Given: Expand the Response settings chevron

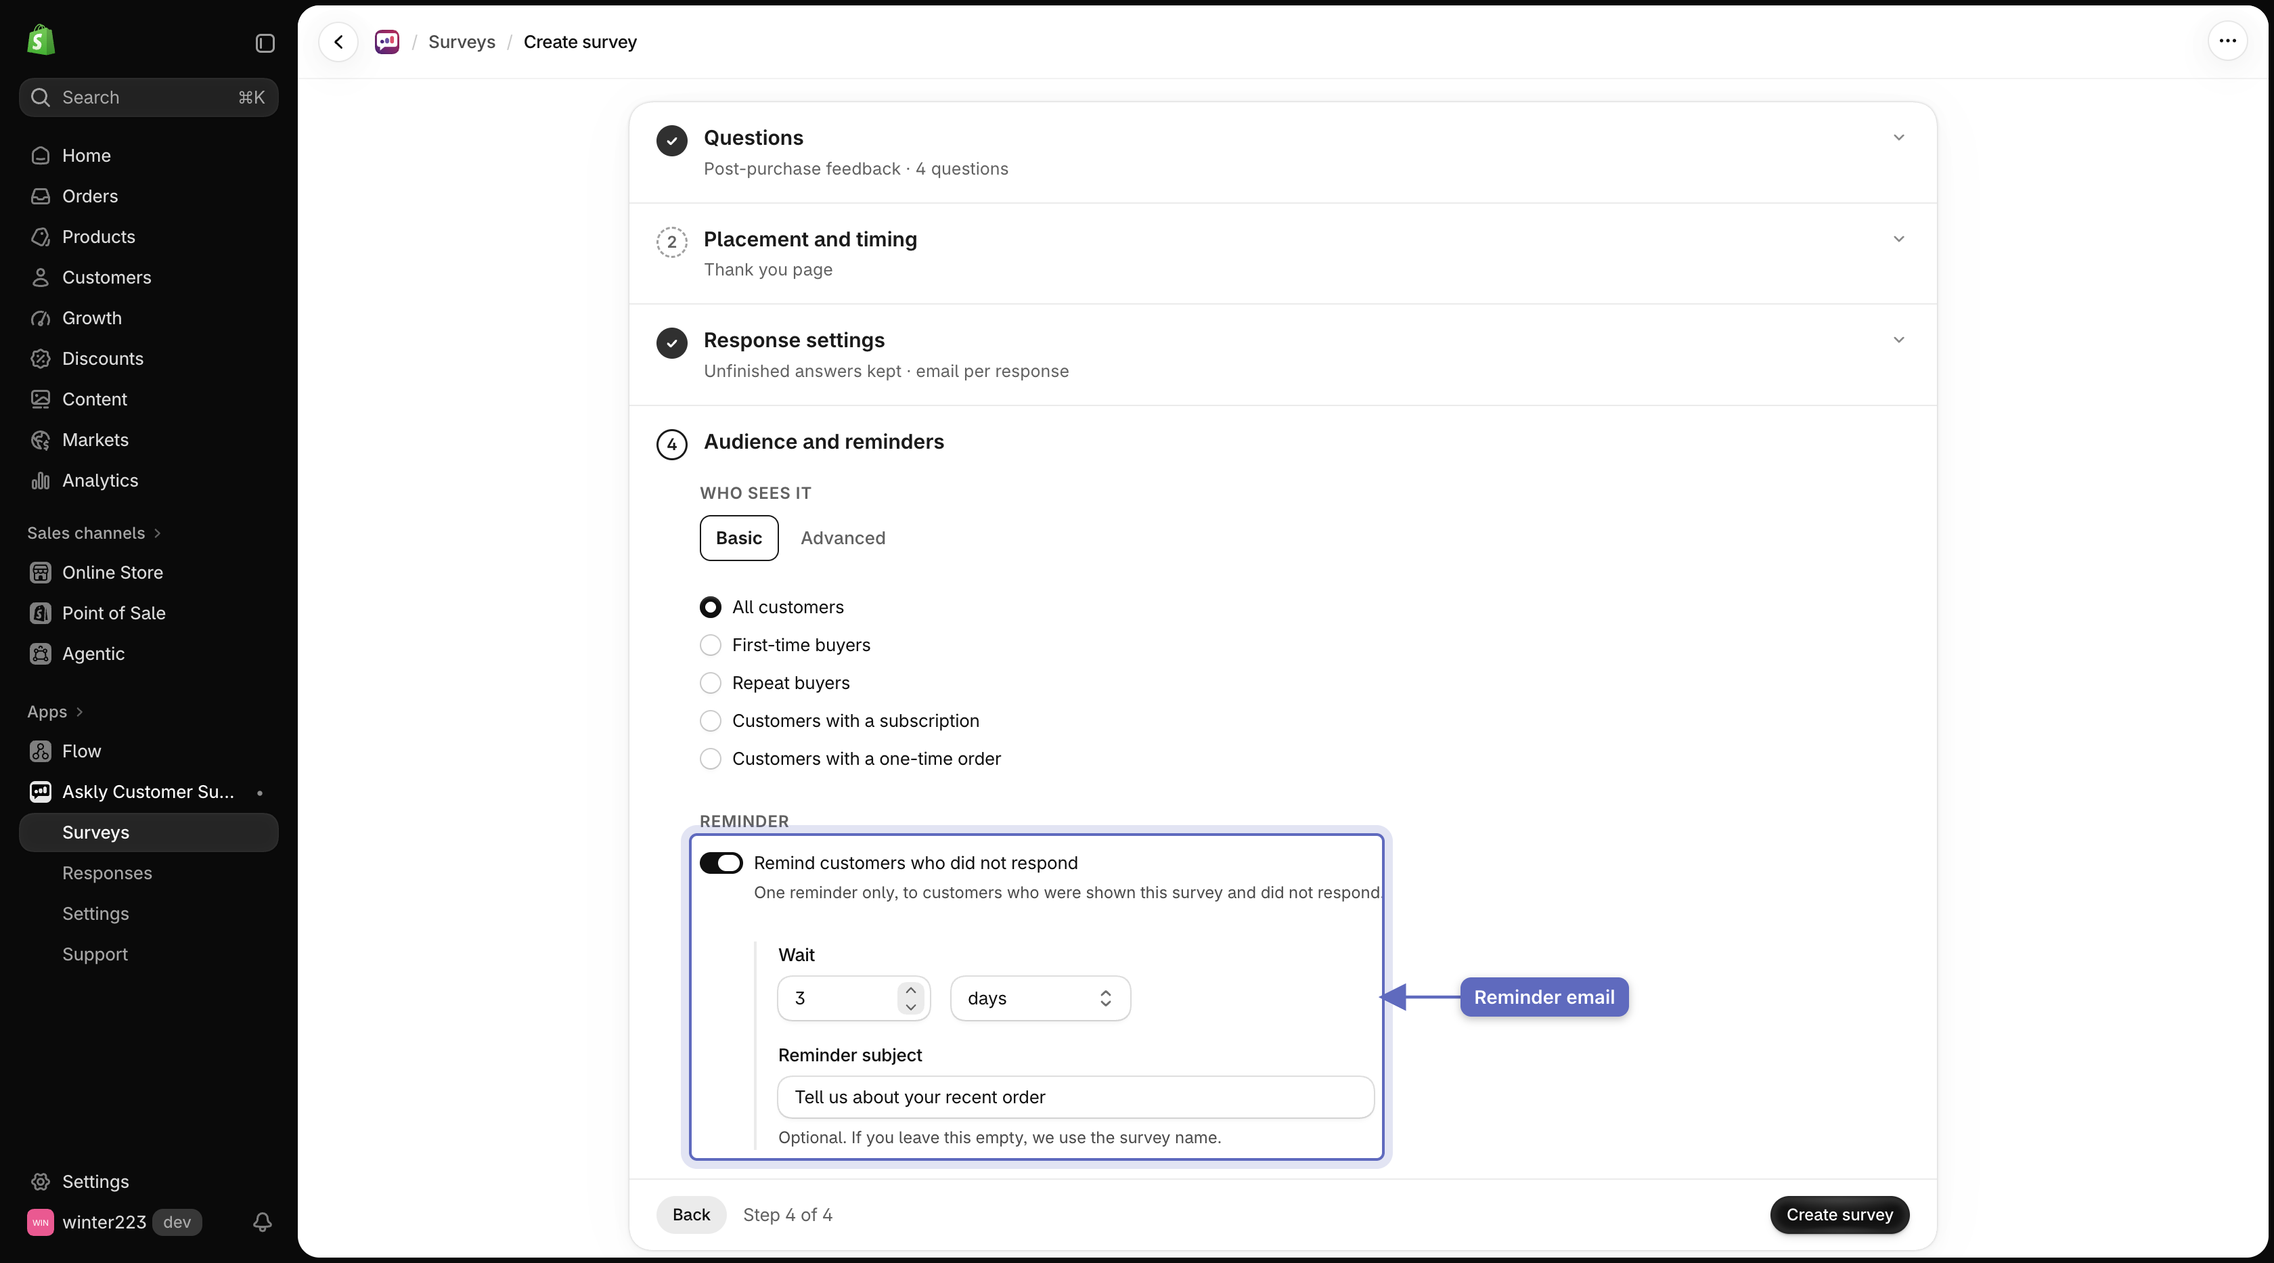Looking at the screenshot, I should (x=1898, y=340).
